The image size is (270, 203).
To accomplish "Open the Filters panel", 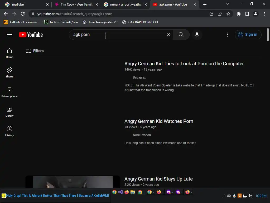I will click(35, 51).
